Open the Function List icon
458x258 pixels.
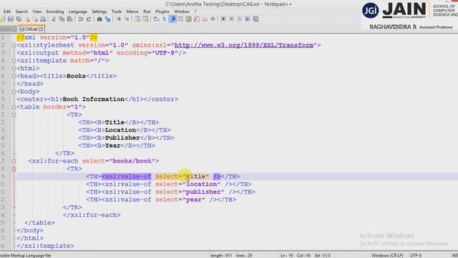point(197,19)
